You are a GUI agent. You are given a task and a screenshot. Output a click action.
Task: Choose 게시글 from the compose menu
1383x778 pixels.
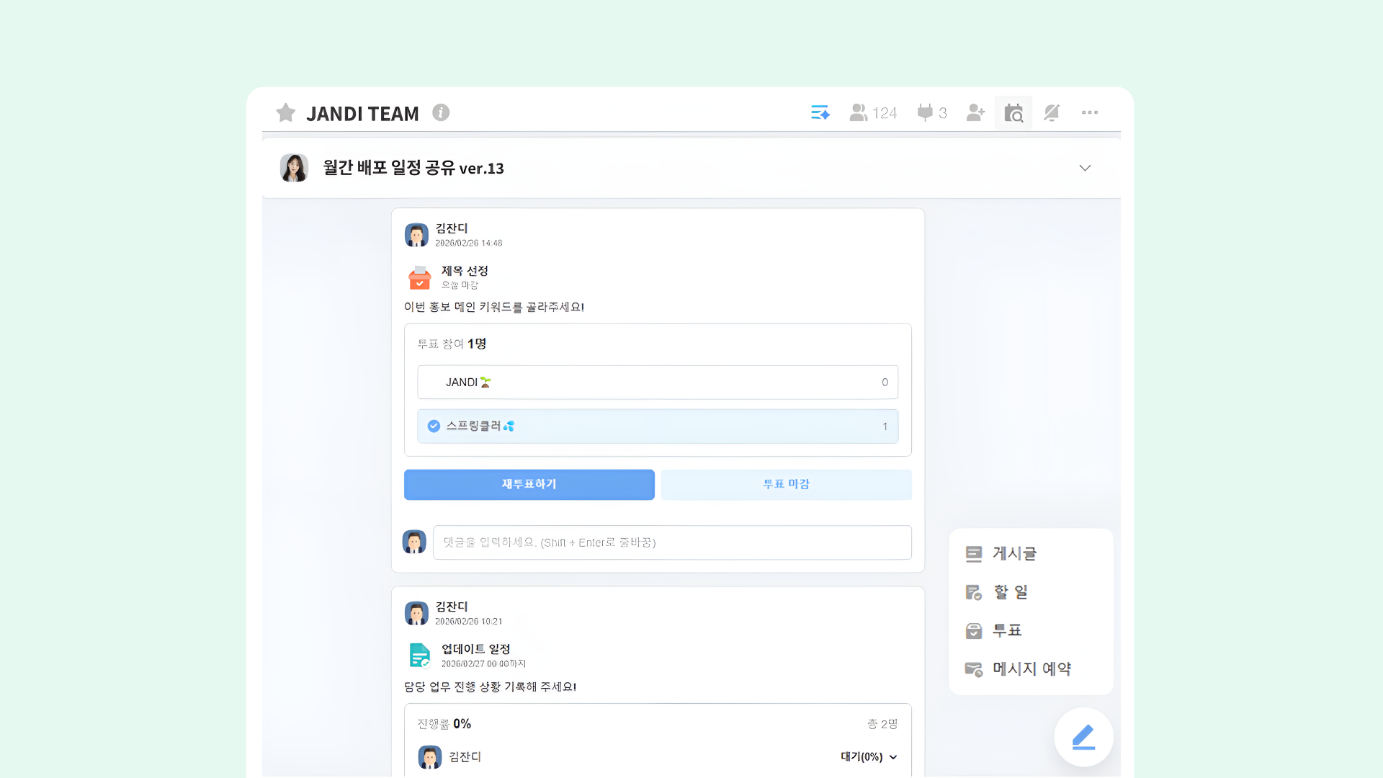[x=1001, y=554]
